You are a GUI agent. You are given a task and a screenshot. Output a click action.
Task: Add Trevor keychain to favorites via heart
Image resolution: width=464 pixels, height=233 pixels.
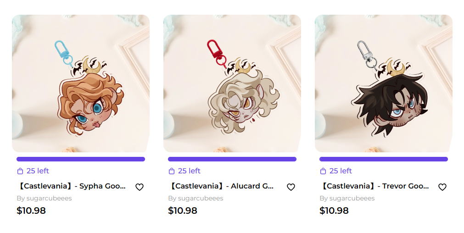[442, 187]
